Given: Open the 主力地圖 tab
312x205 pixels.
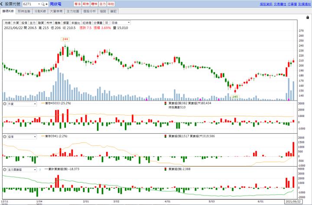Looking at the screenshot, I should click(73, 10).
